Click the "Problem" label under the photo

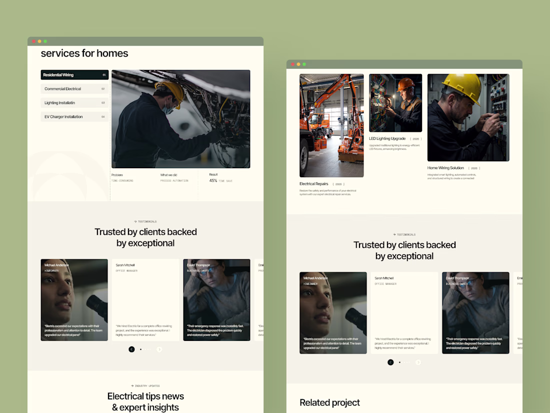pos(117,175)
